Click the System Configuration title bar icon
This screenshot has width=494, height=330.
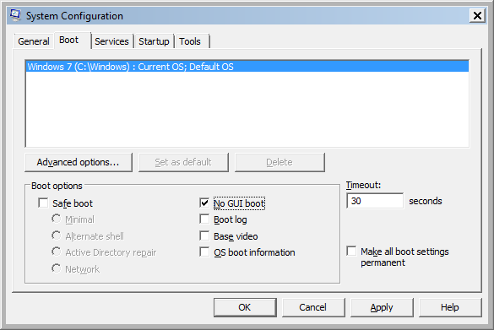[15, 15]
